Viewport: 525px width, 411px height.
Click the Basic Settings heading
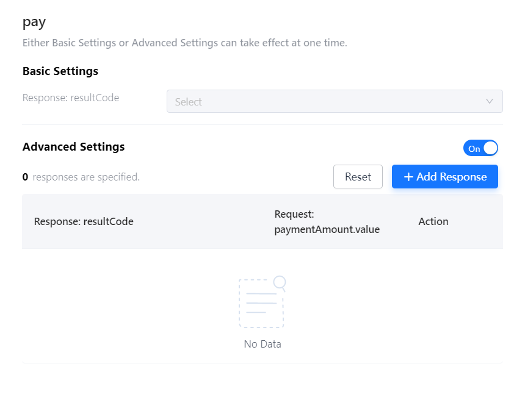point(60,71)
